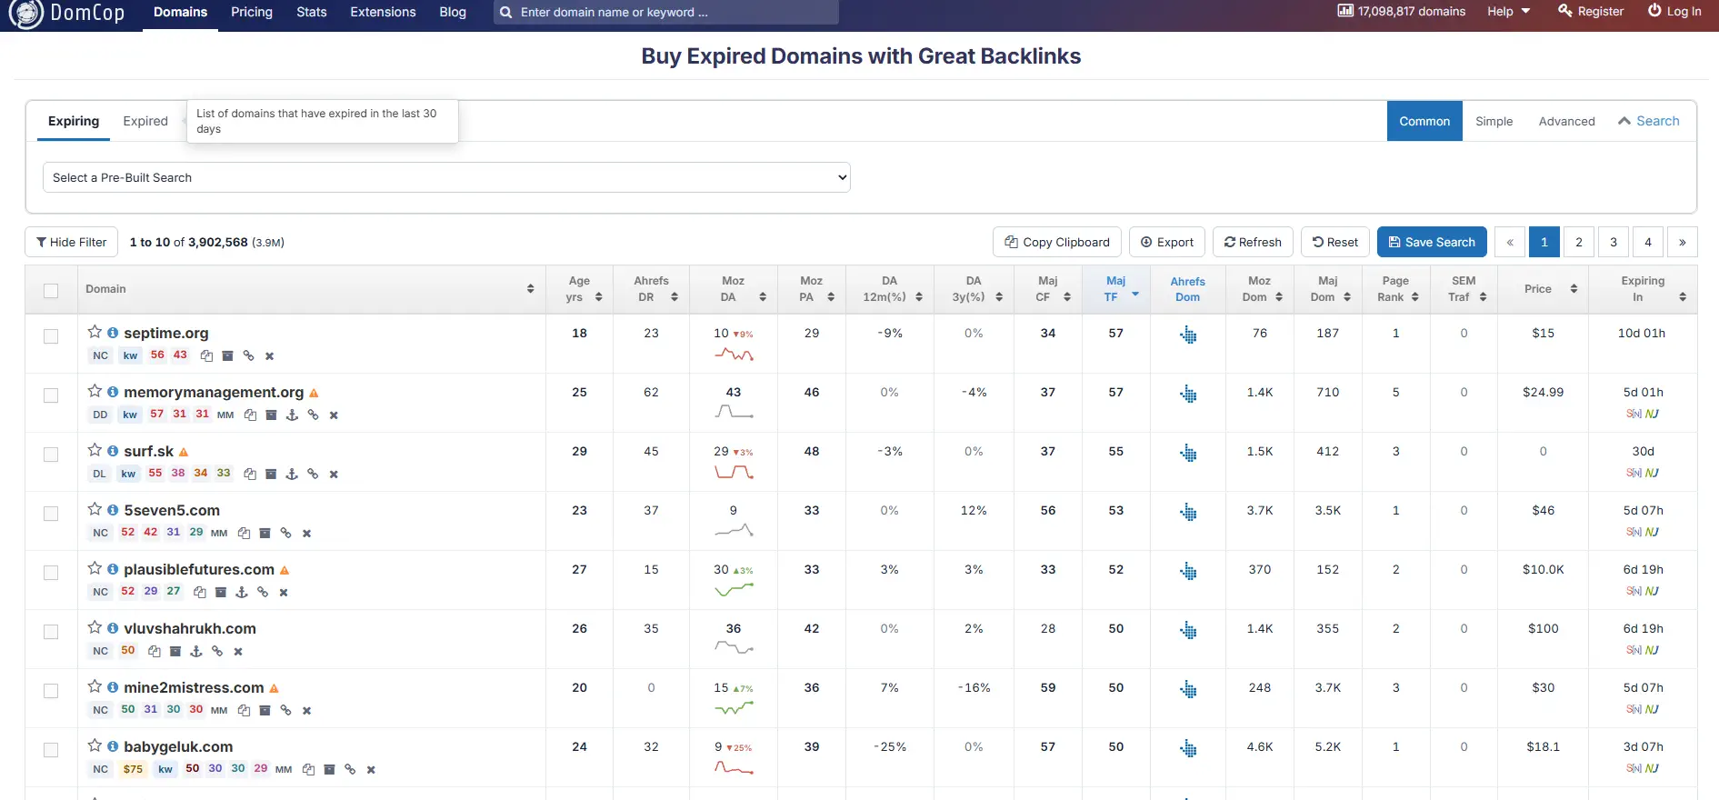Screen dimensions: 1719x800
Task: Toggle the select-all checkbox in table header
Action: coord(51,291)
